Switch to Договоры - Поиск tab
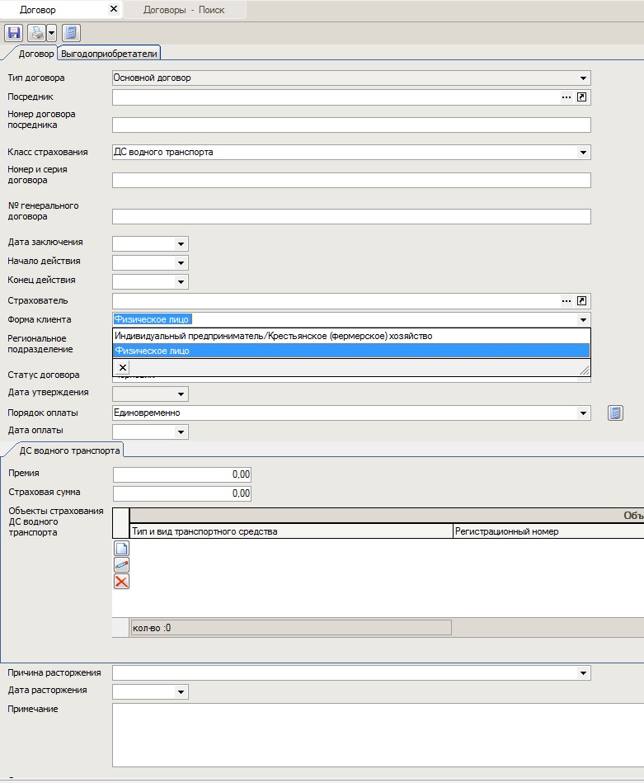Image resolution: width=644 pixels, height=783 pixels. click(x=183, y=10)
